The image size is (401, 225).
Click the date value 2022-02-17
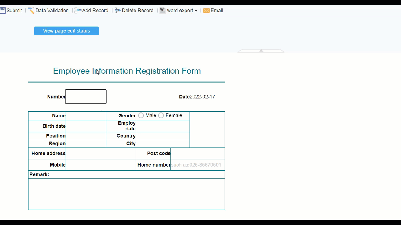coord(202,97)
